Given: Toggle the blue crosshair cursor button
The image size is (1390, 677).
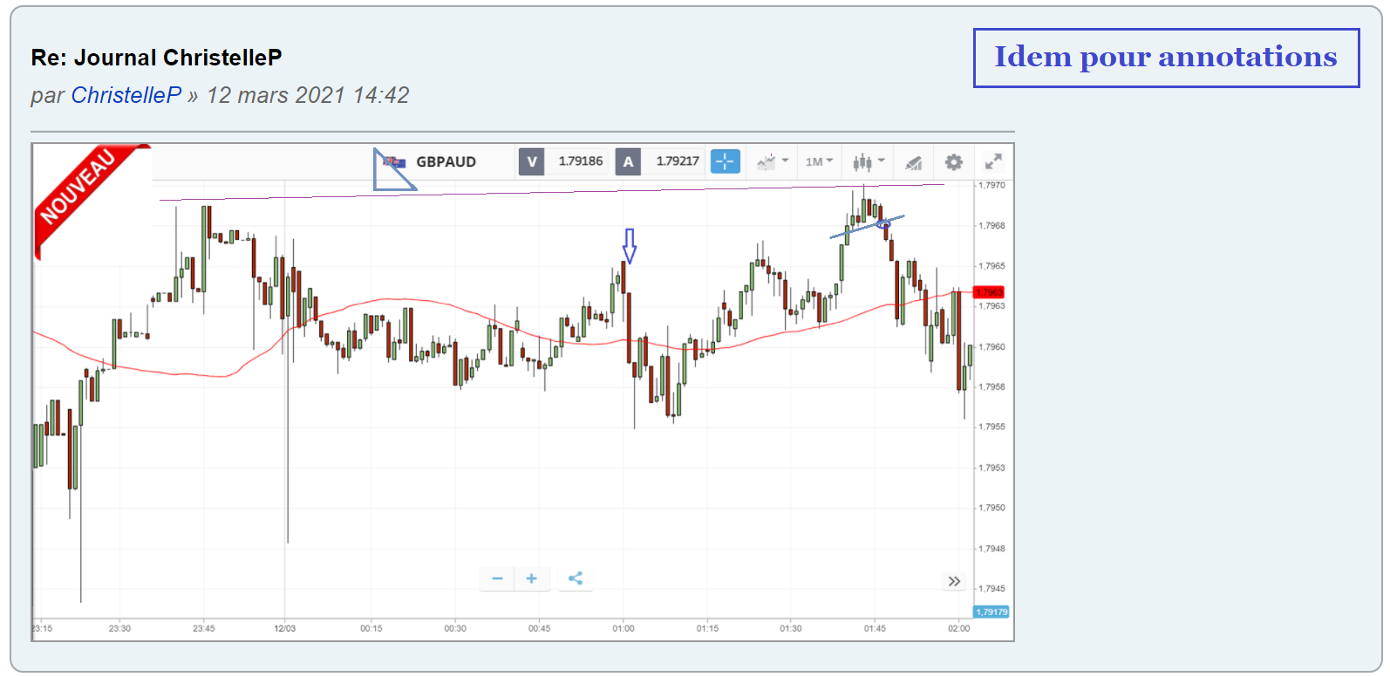Looking at the screenshot, I should (725, 161).
